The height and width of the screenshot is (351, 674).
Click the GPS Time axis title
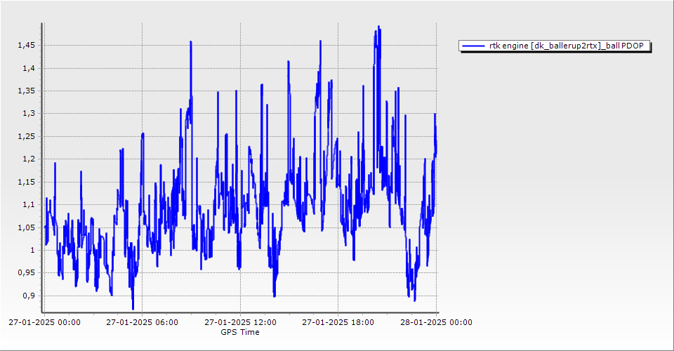click(x=240, y=332)
